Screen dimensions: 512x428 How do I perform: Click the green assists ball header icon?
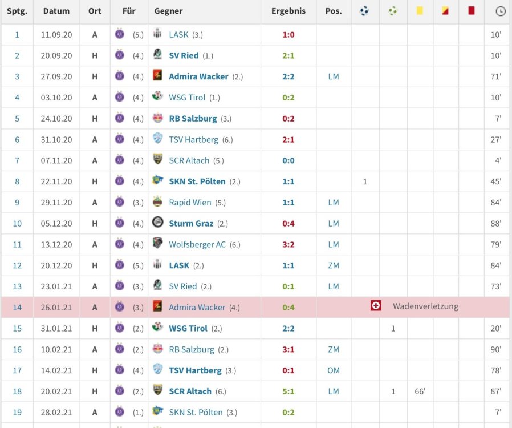393,11
